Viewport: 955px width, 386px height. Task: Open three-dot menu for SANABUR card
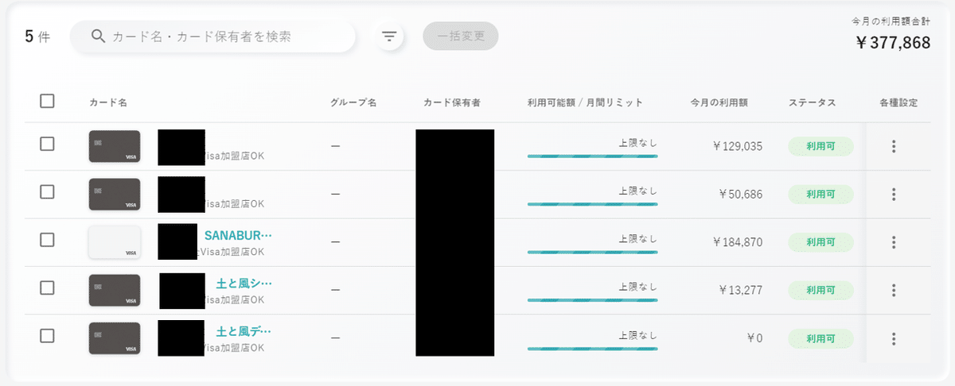[894, 242]
